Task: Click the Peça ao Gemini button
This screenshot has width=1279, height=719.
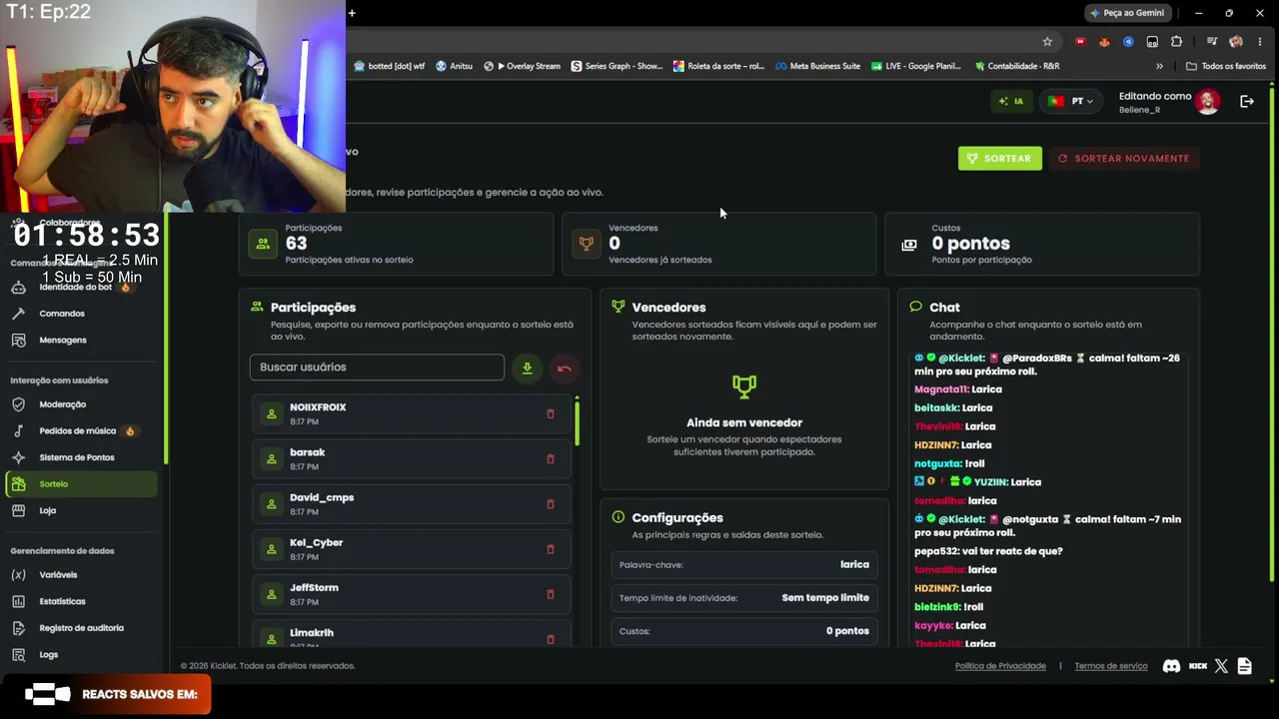Action: [x=1127, y=13]
